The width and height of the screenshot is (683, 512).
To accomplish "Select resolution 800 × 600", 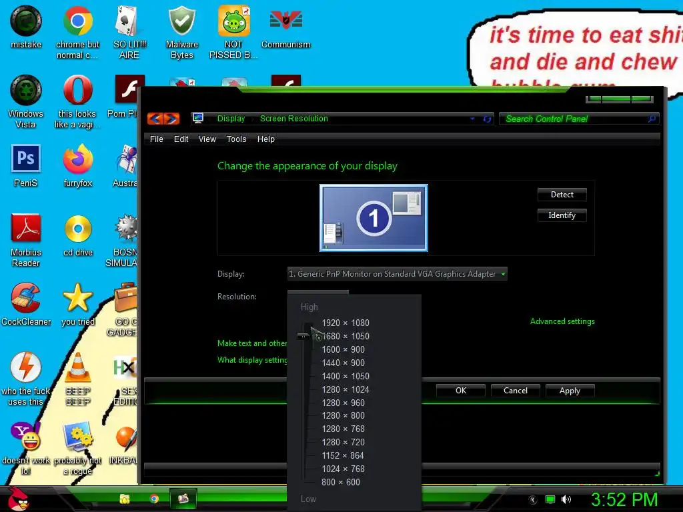I will [x=341, y=482].
